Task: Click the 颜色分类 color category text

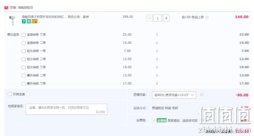Action: pos(78,17)
